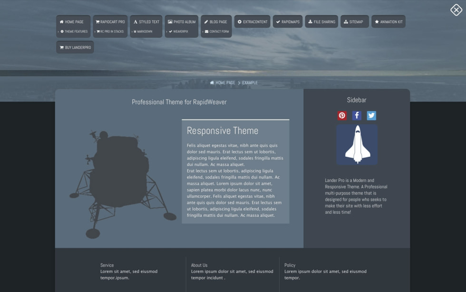The width and height of the screenshot is (466, 292).
Task: Close the overlay with the X icon
Action: [x=456, y=10]
